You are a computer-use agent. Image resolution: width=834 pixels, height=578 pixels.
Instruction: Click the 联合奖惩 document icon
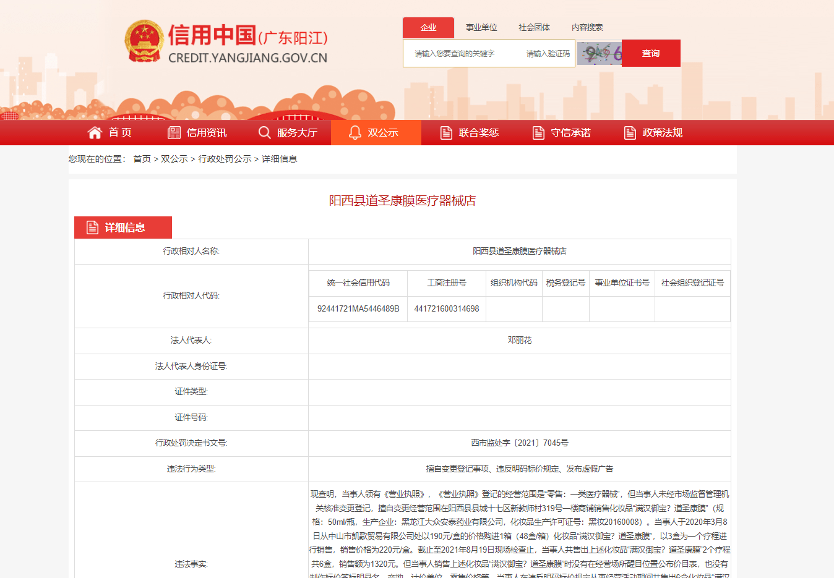446,133
